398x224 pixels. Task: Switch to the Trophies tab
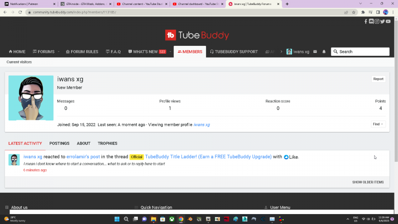107,143
